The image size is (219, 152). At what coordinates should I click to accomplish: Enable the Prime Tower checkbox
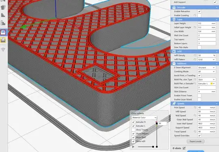[x=200, y=96]
